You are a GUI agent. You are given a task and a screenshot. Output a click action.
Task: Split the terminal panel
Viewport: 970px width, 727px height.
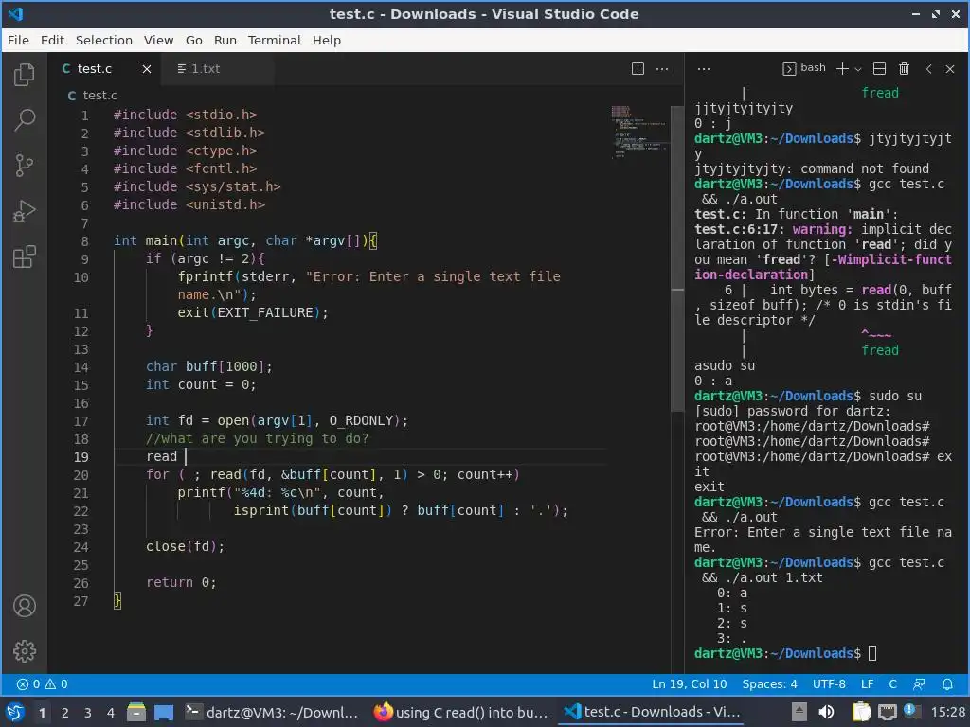click(879, 68)
